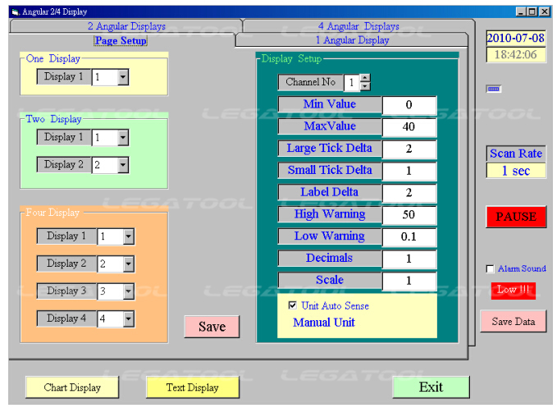This screenshot has width=557, height=408.
Task: Click the Small Tick Delta field
Action: click(x=409, y=171)
